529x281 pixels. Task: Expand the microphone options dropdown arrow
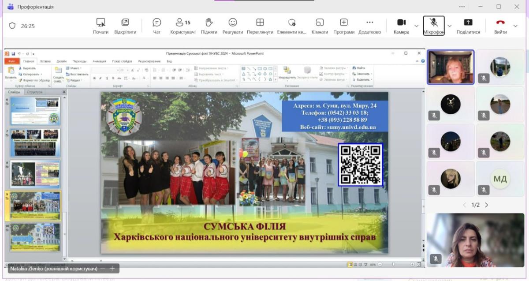[x=449, y=26]
